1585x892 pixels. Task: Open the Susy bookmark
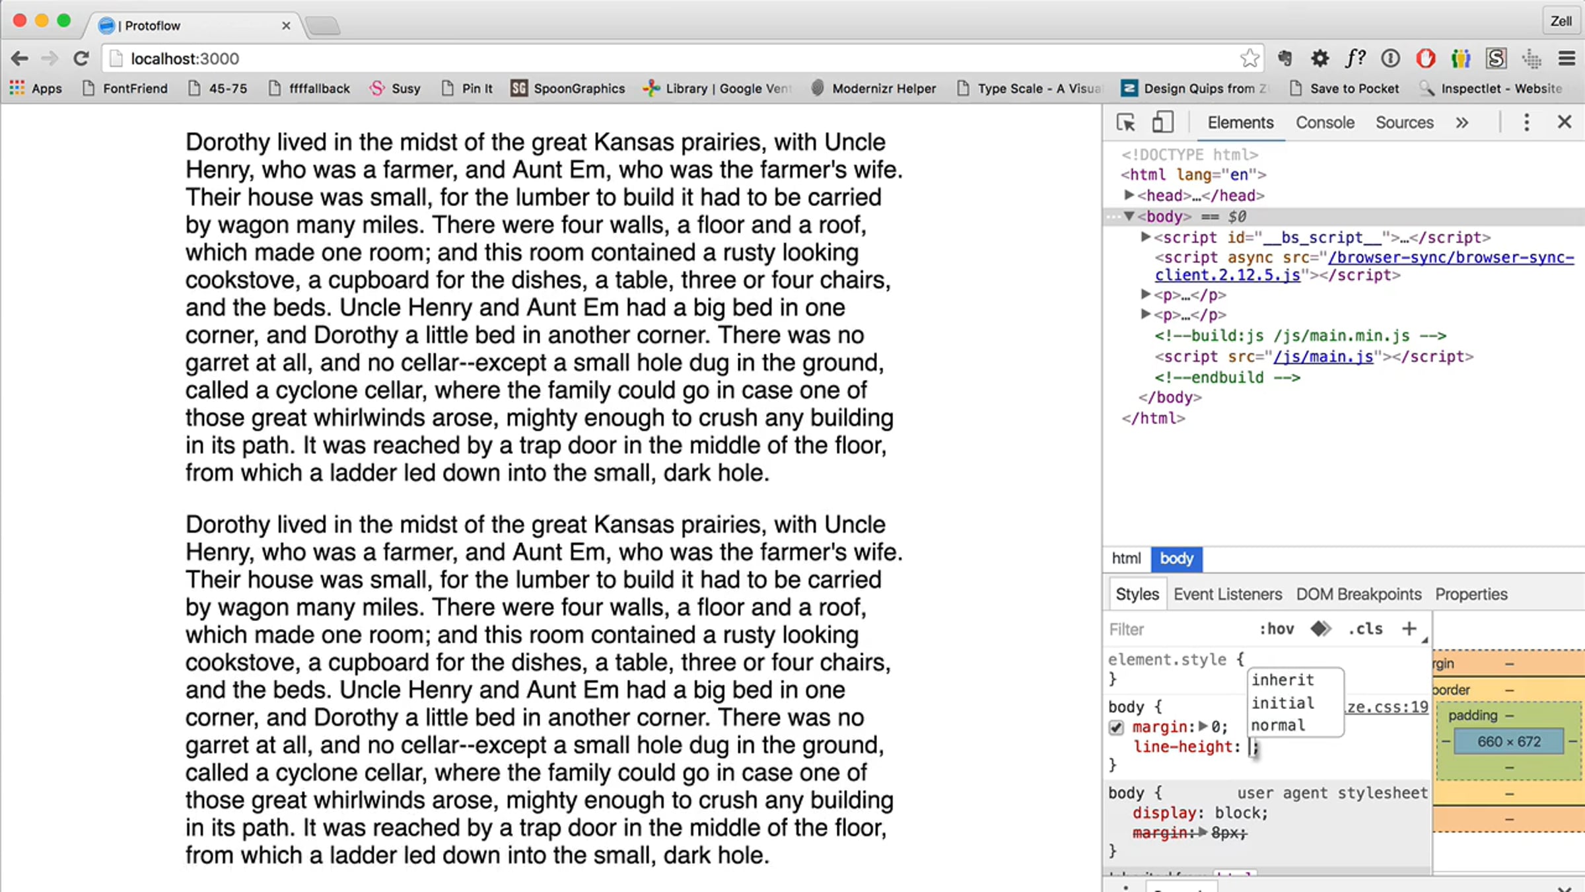(395, 89)
